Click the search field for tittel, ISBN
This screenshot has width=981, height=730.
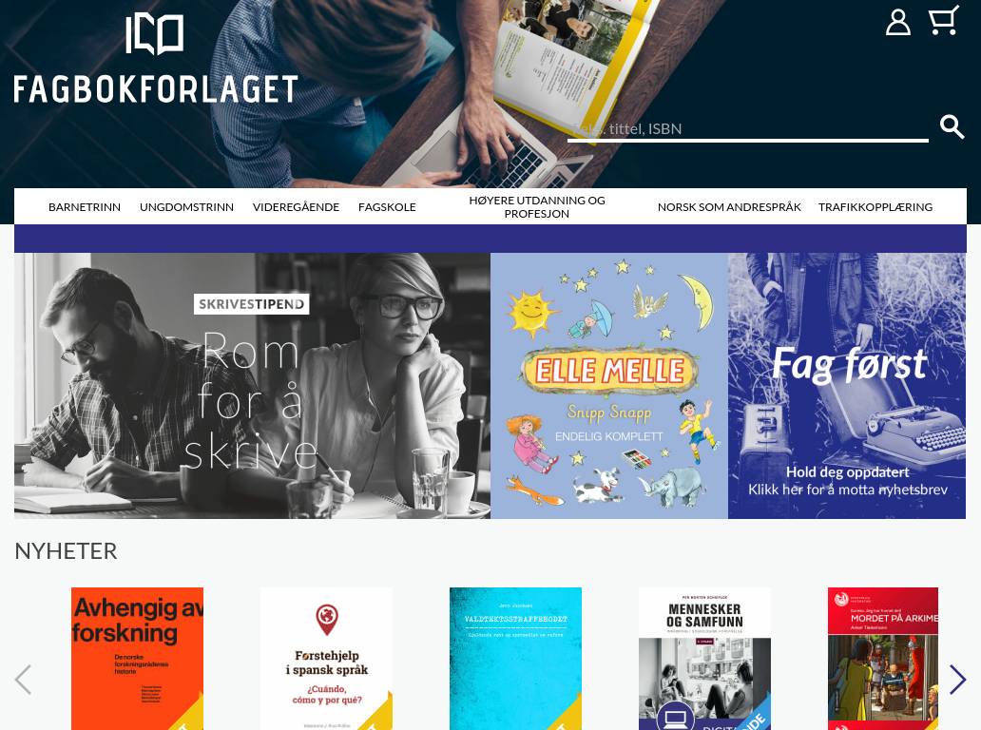[x=748, y=129]
